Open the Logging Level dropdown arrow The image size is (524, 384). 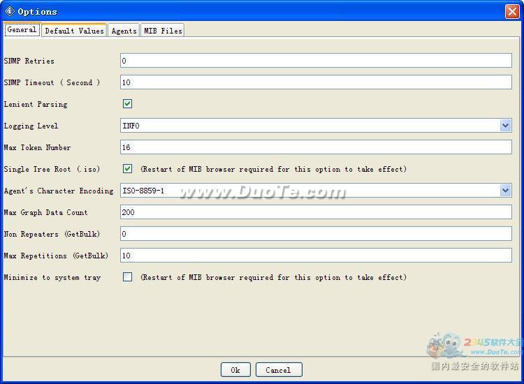click(505, 126)
